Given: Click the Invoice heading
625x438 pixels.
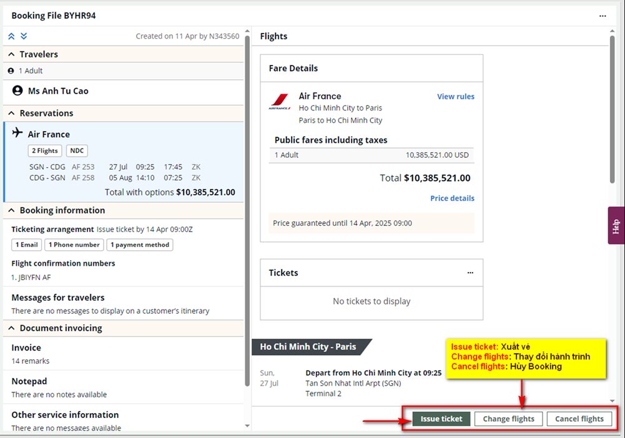Looking at the screenshot, I should 26,348.
